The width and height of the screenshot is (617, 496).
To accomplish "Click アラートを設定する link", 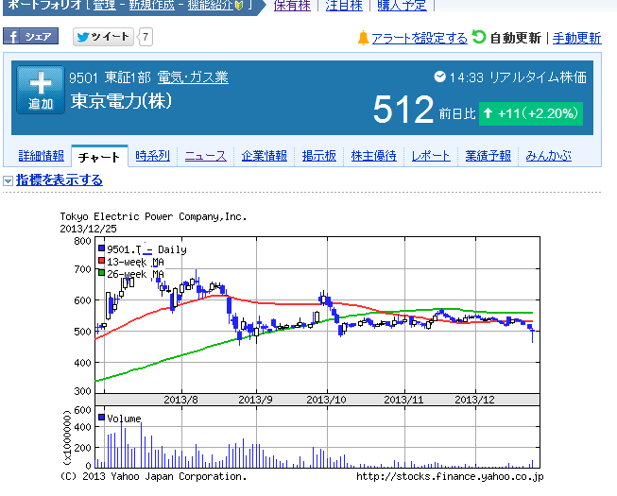I will [419, 38].
